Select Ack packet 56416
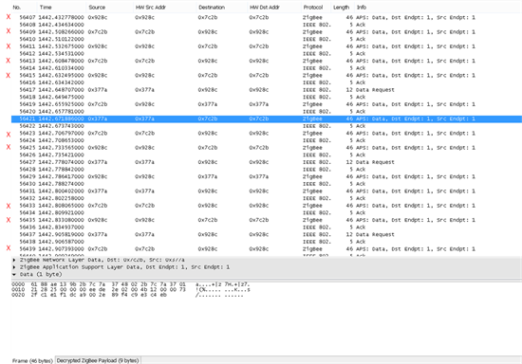This screenshot has height=364, width=522. tap(267, 82)
